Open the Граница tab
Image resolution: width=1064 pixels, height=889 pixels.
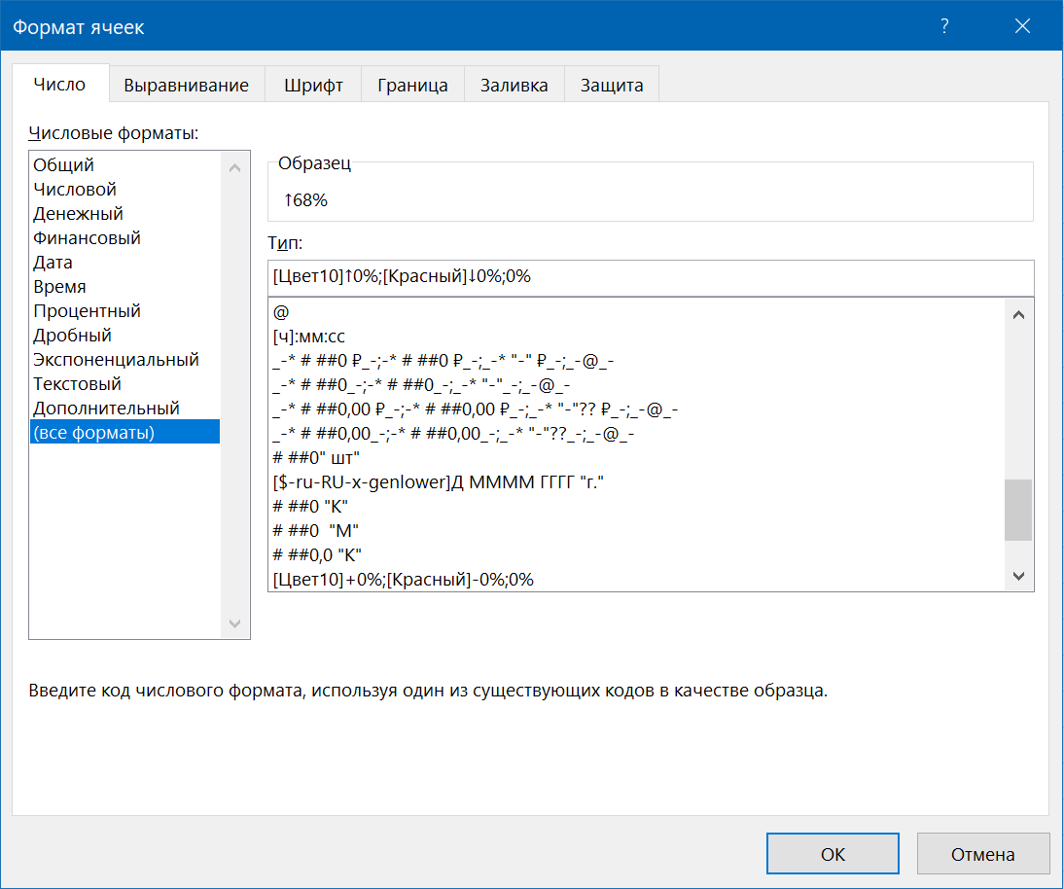[412, 85]
